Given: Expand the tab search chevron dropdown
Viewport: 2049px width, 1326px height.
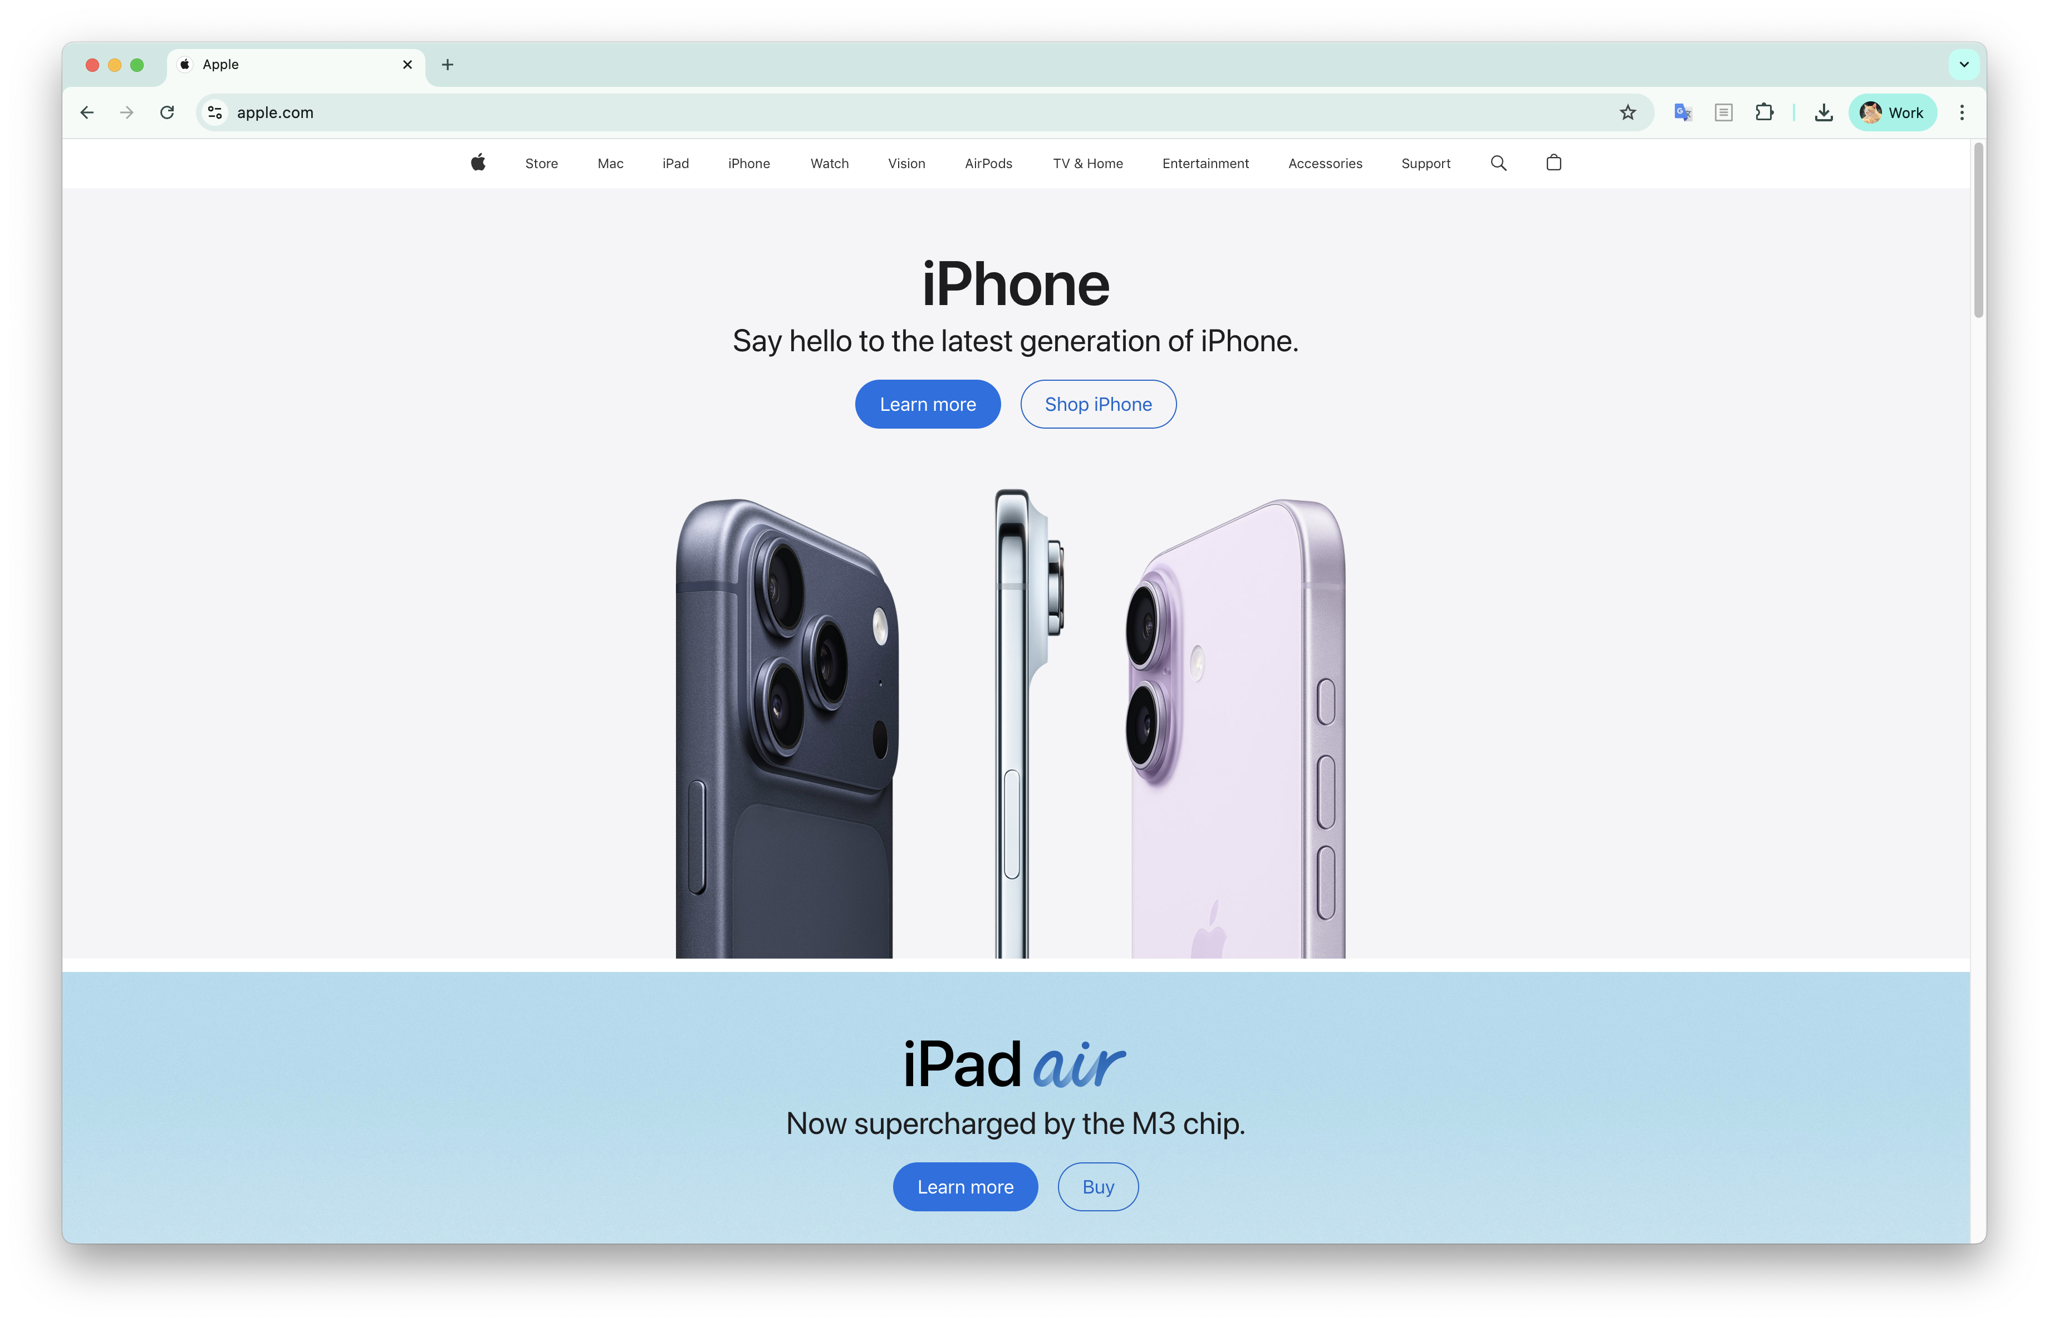Looking at the screenshot, I should pyautogui.click(x=1964, y=65).
